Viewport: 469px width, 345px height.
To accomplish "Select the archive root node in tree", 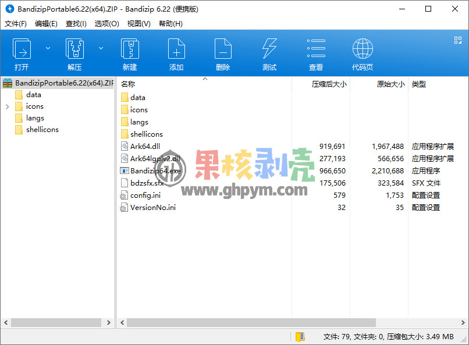I will tap(58, 83).
